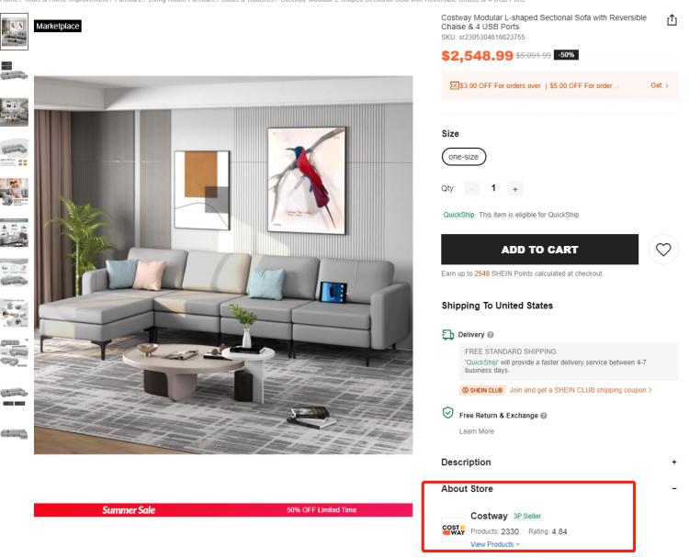The width and height of the screenshot is (689, 557).
Task: Click the delivery truck icon
Action: tap(447, 335)
